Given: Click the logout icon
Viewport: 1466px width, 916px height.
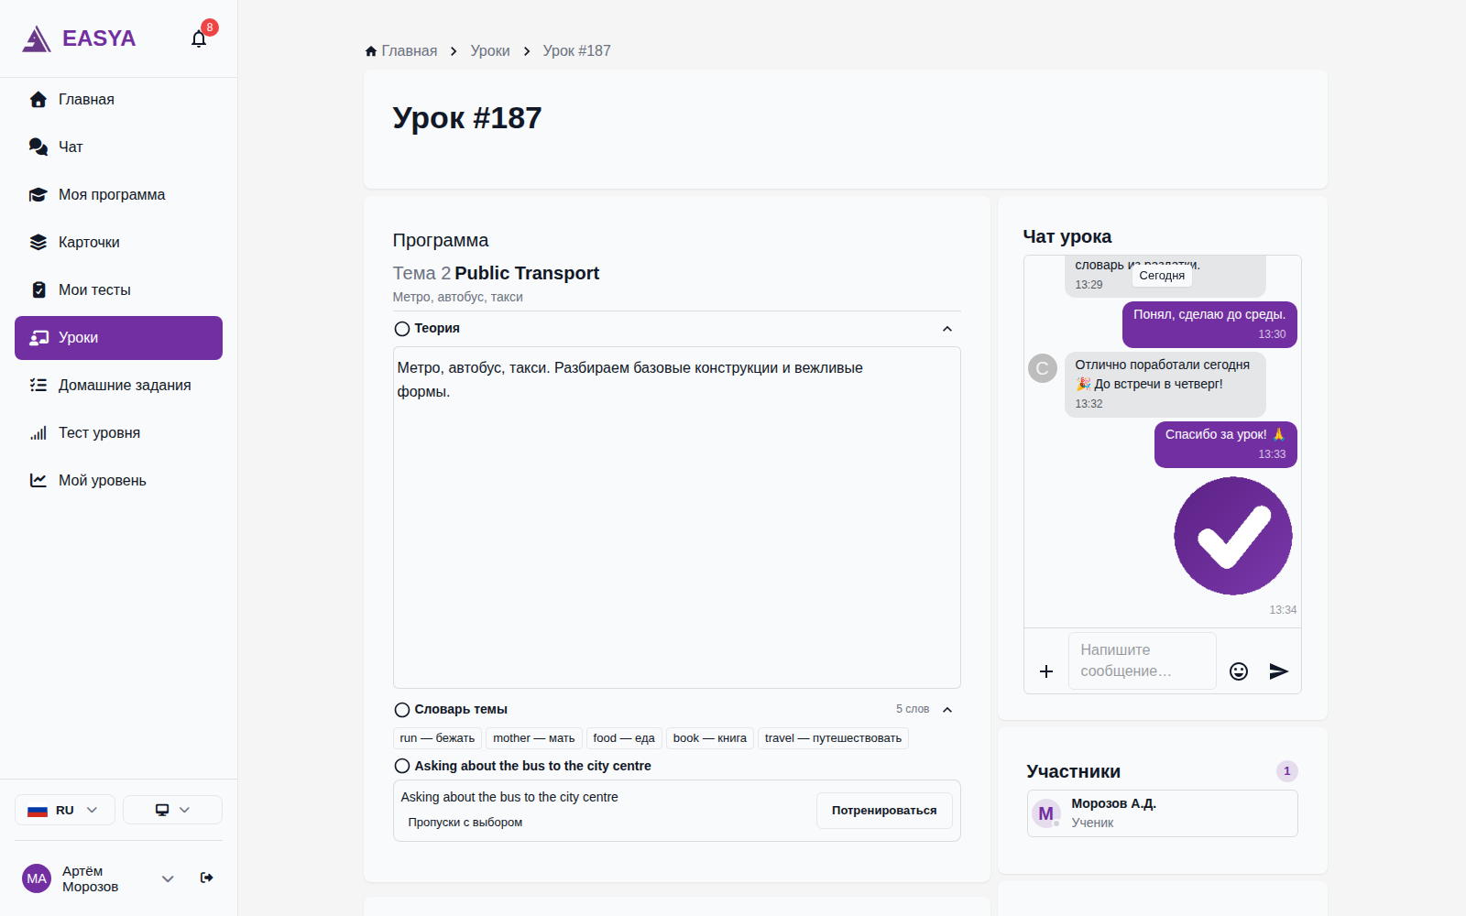Looking at the screenshot, I should click(207, 878).
